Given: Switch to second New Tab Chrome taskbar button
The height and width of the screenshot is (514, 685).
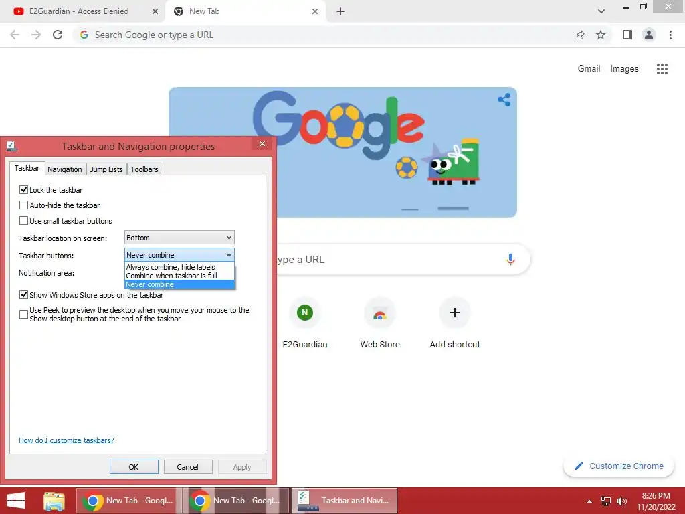Looking at the screenshot, I should pyautogui.click(x=236, y=501).
